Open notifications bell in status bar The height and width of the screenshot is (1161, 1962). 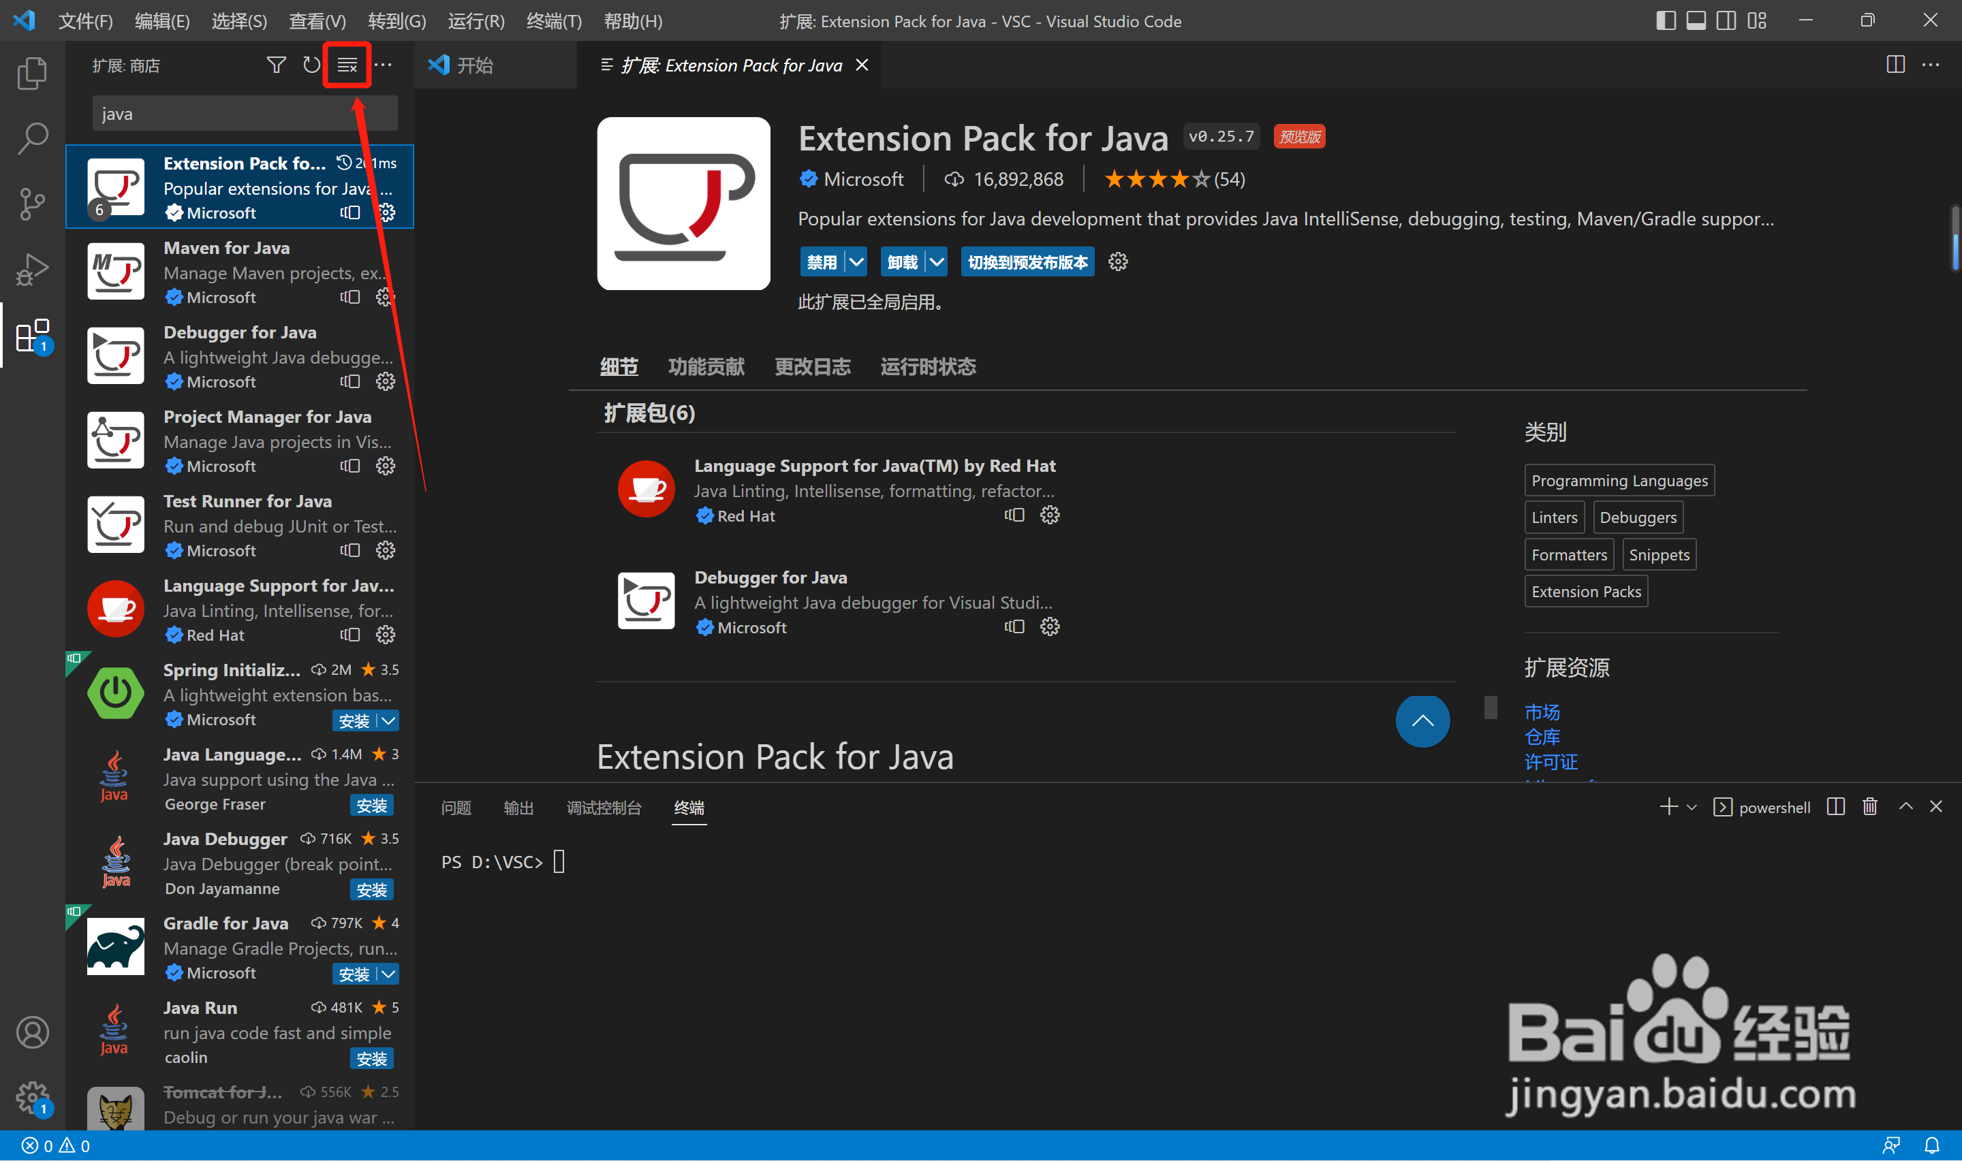(1931, 1146)
